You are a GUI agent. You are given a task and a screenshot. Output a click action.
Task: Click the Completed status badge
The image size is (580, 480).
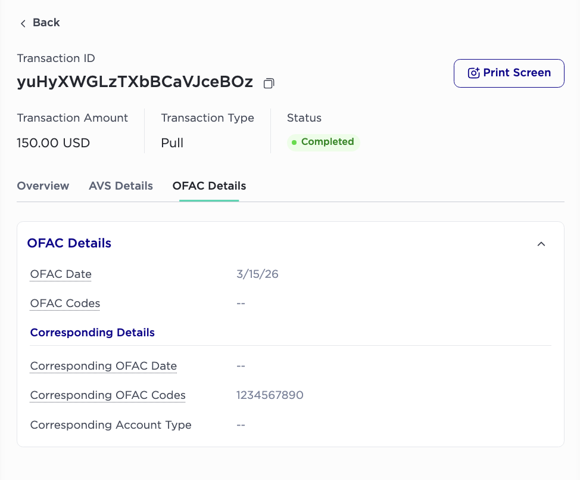[323, 143]
